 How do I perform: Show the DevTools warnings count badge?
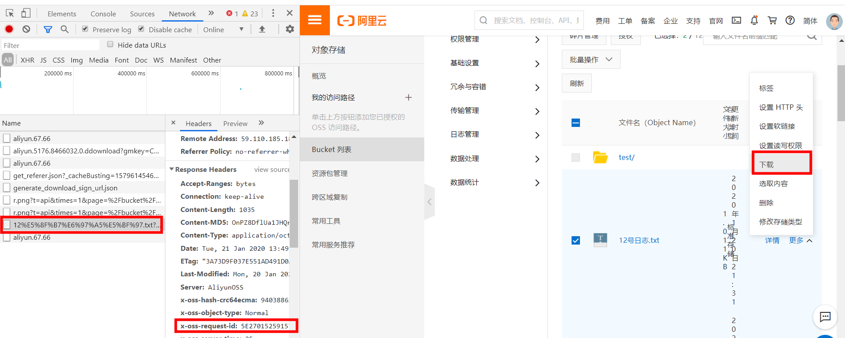[250, 14]
